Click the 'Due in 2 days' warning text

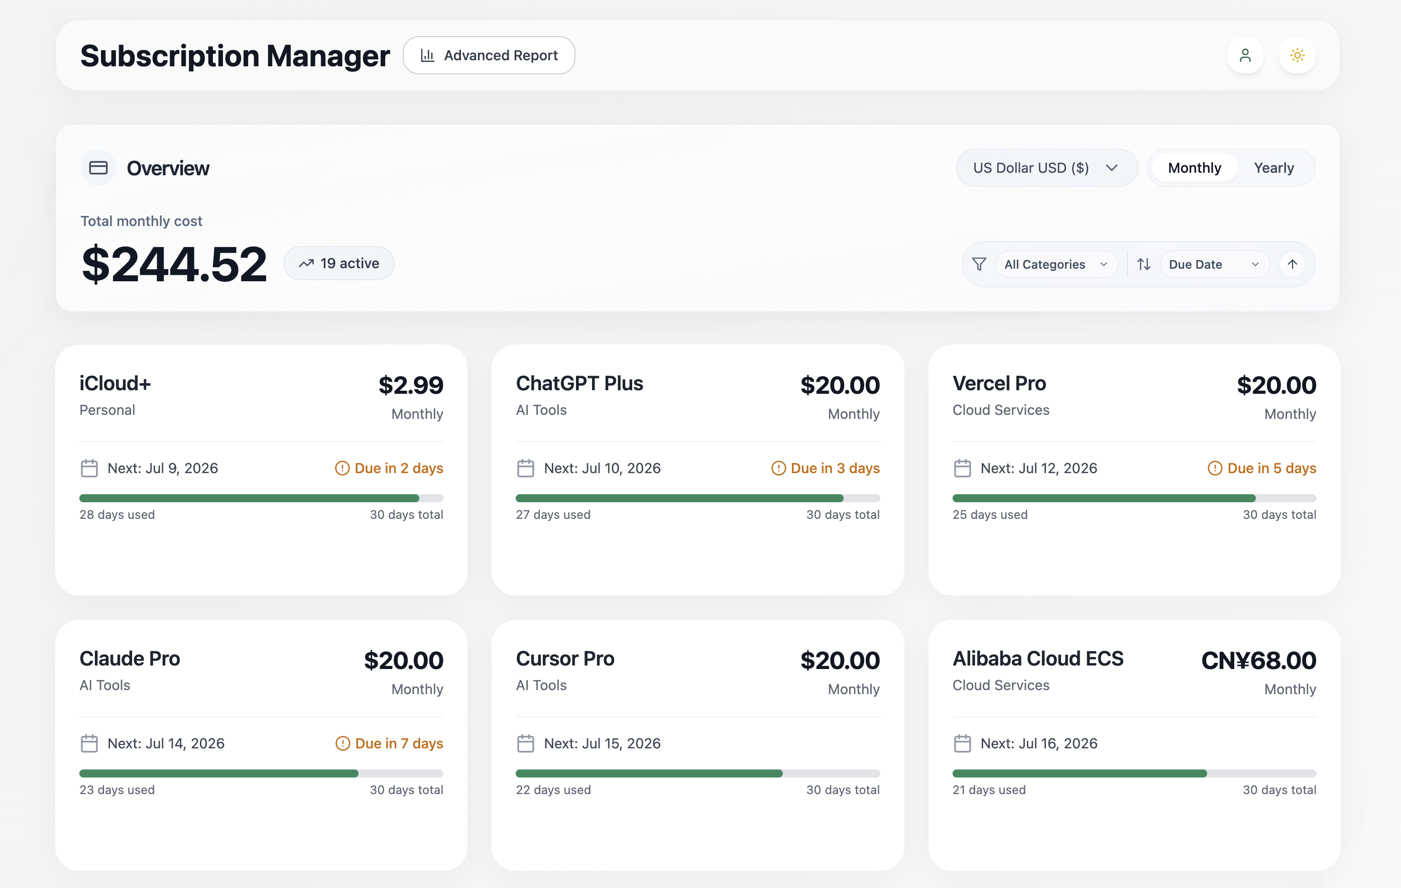click(x=399, y=469)
